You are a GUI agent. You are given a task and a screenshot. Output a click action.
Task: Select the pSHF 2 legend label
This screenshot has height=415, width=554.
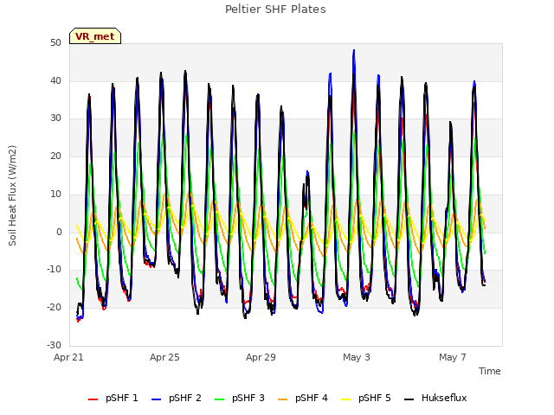(x=184, y=398)
